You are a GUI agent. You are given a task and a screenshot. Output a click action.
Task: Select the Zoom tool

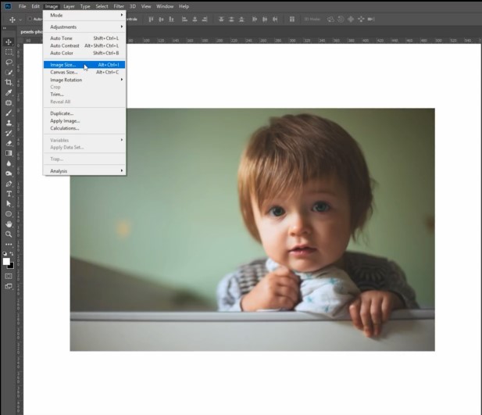pyautogui.click(x=9, y=234)
